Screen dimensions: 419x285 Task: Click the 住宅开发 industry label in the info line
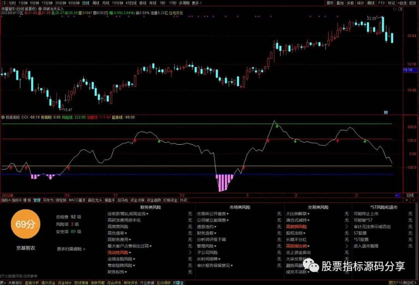(176, 13)
